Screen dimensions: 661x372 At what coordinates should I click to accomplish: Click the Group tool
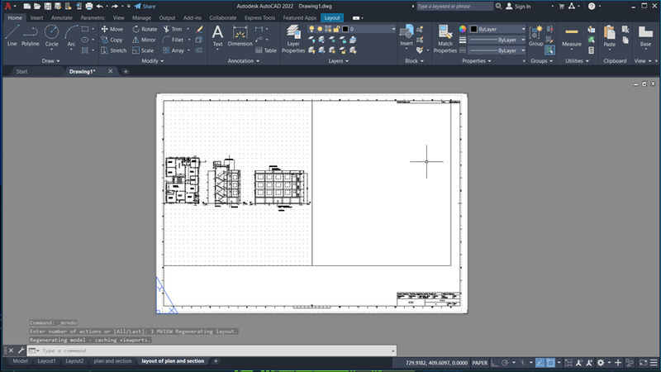(535, 36)
